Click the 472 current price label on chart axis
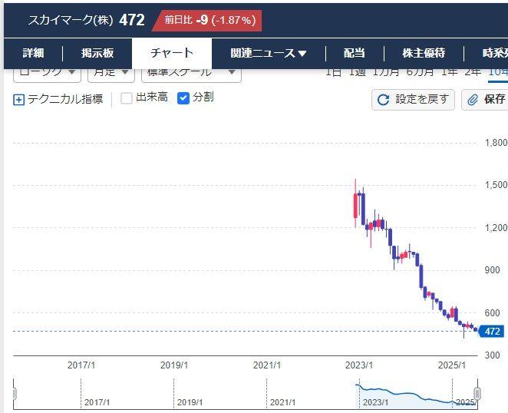This screenshot has width=508, height=413. click(493, 332)
